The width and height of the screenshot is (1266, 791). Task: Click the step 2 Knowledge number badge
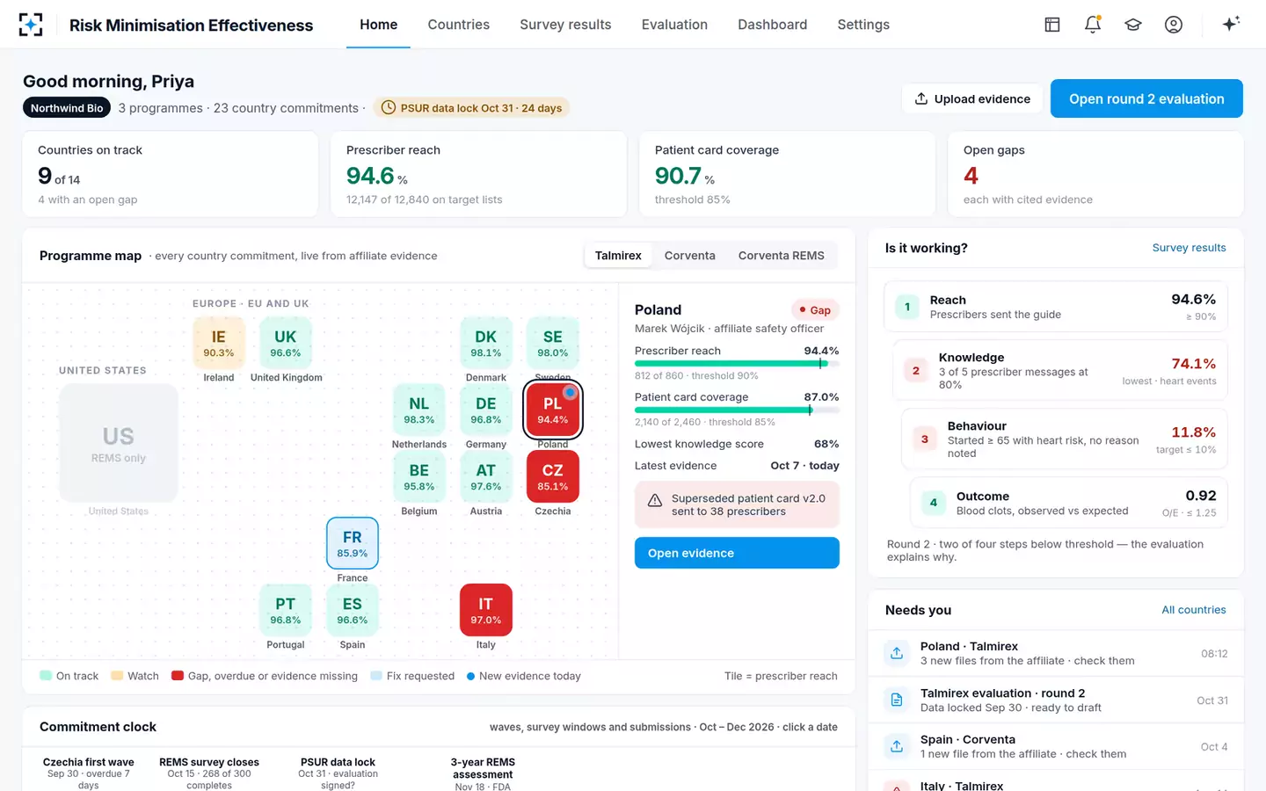coord(916,371)
